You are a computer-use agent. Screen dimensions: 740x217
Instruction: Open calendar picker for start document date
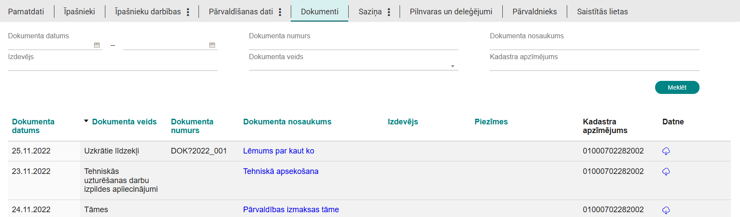[x=97, y=45]
